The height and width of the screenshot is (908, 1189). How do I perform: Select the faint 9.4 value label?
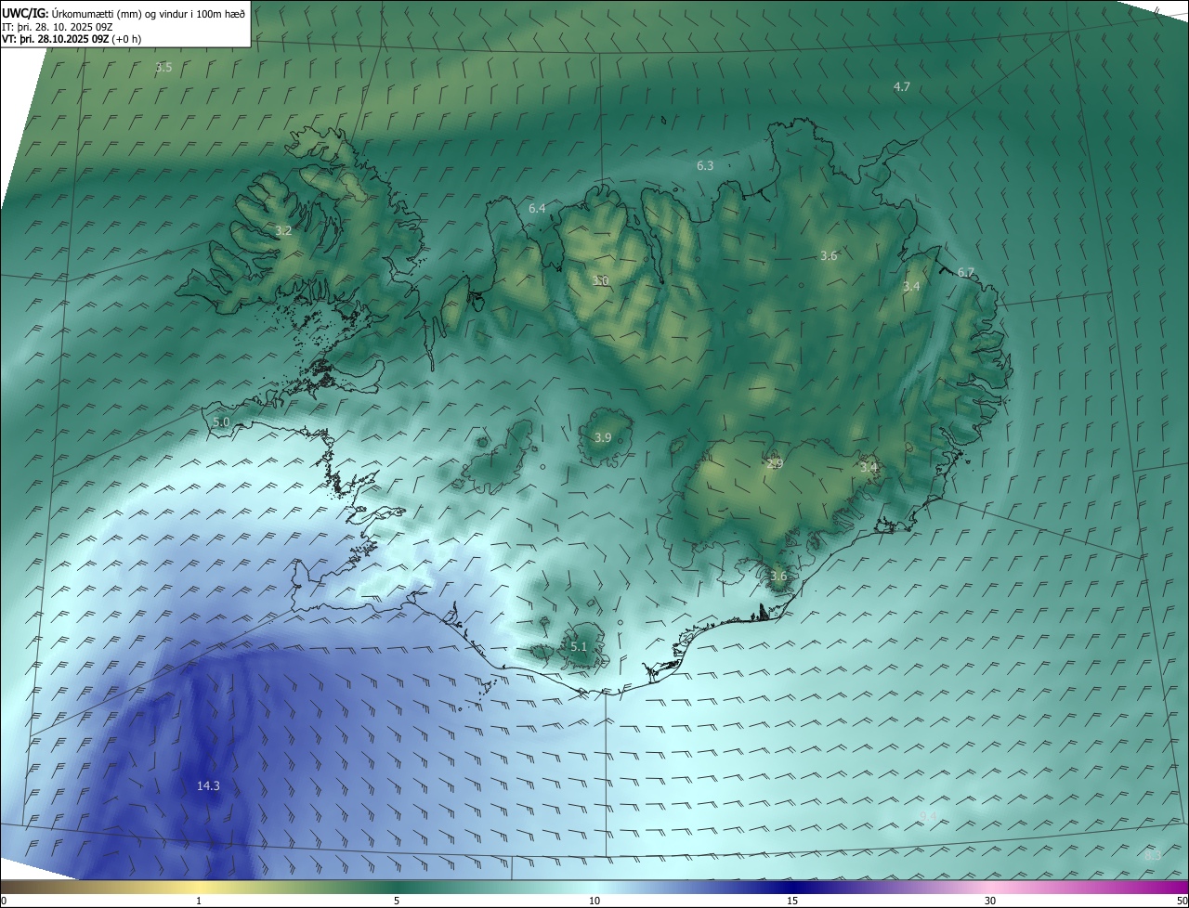coord(928,815)
